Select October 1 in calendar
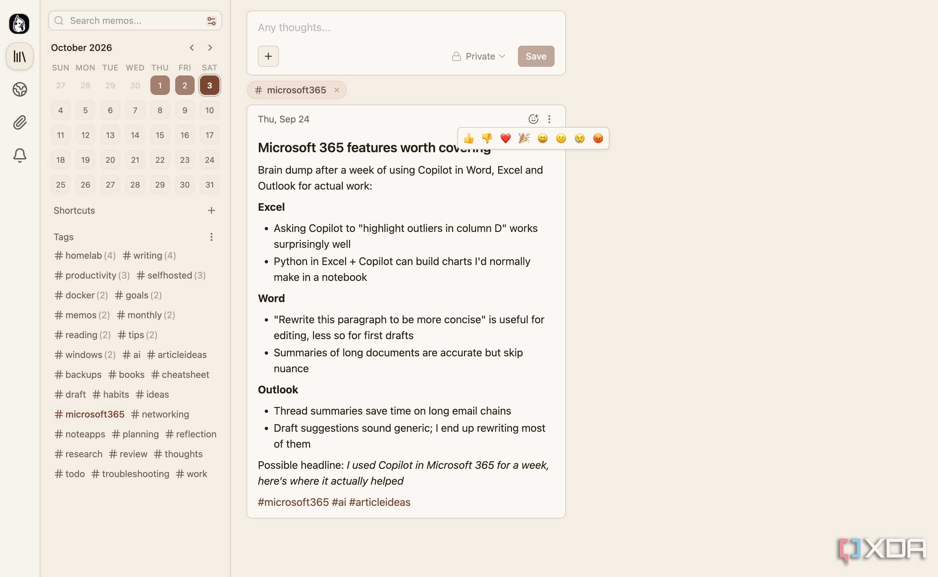This screenshot has width=938, height=577. click(x=160, y=85)
